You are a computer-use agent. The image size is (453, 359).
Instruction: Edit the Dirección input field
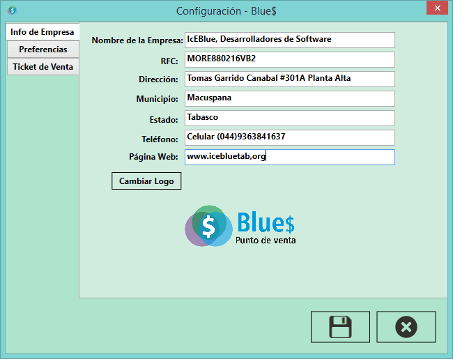pos(290,79)
